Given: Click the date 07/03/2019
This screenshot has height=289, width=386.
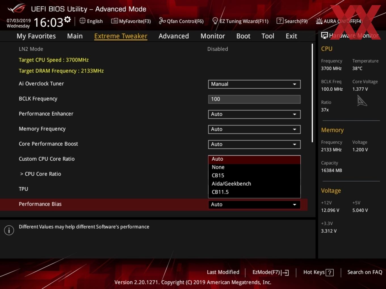Looking at the screenshot, I should coord(19,21).
